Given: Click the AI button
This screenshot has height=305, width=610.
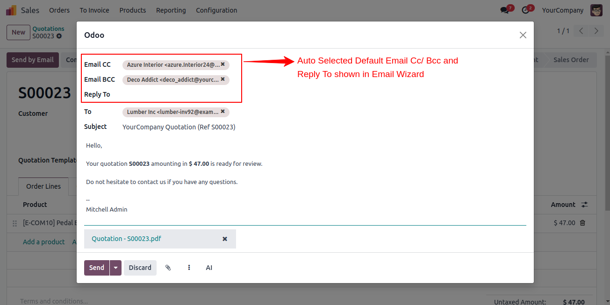Looking at the screenshot, I should (209, 268).
